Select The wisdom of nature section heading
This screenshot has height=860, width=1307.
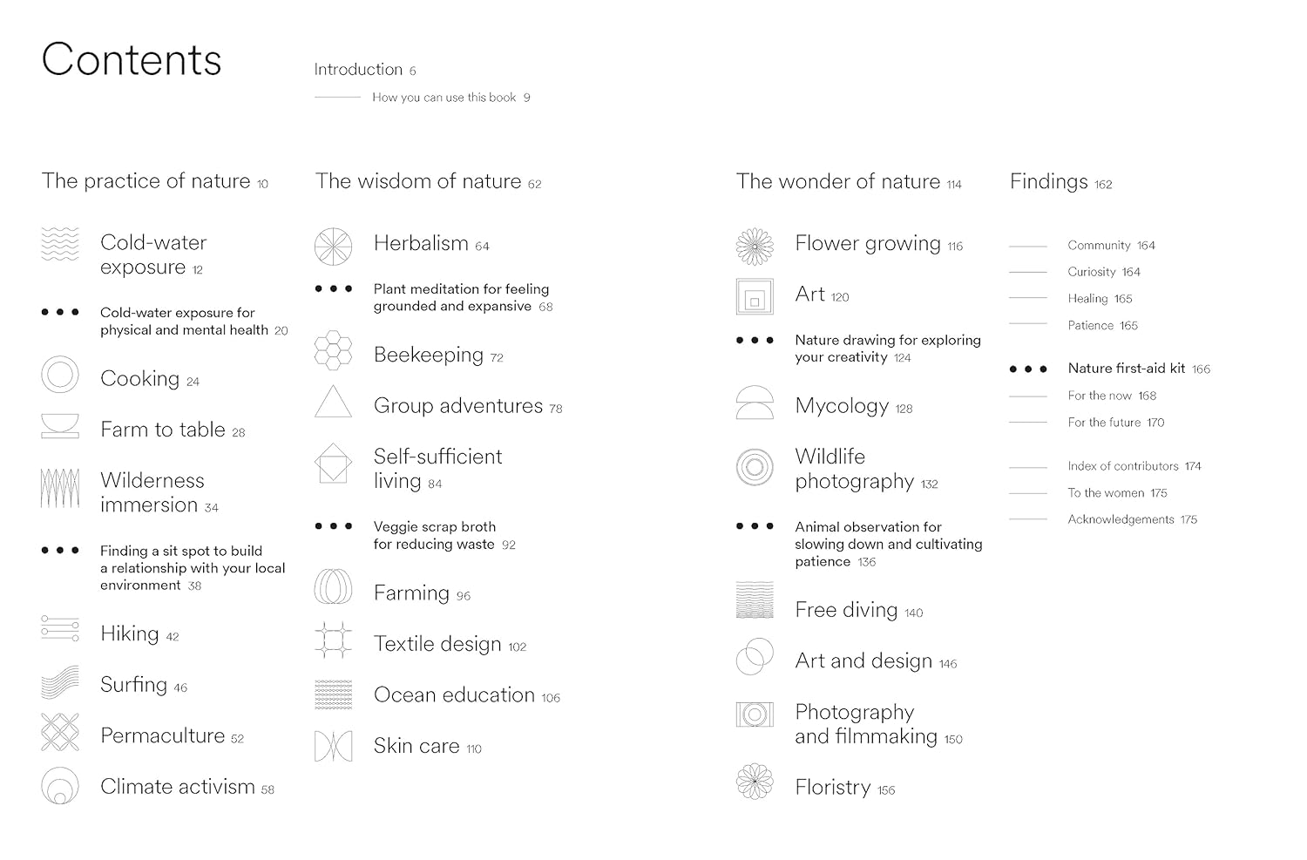(x=418, y=181)
